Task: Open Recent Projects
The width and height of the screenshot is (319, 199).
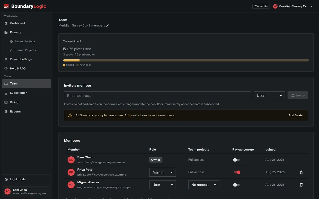Action: click(26, 41)
